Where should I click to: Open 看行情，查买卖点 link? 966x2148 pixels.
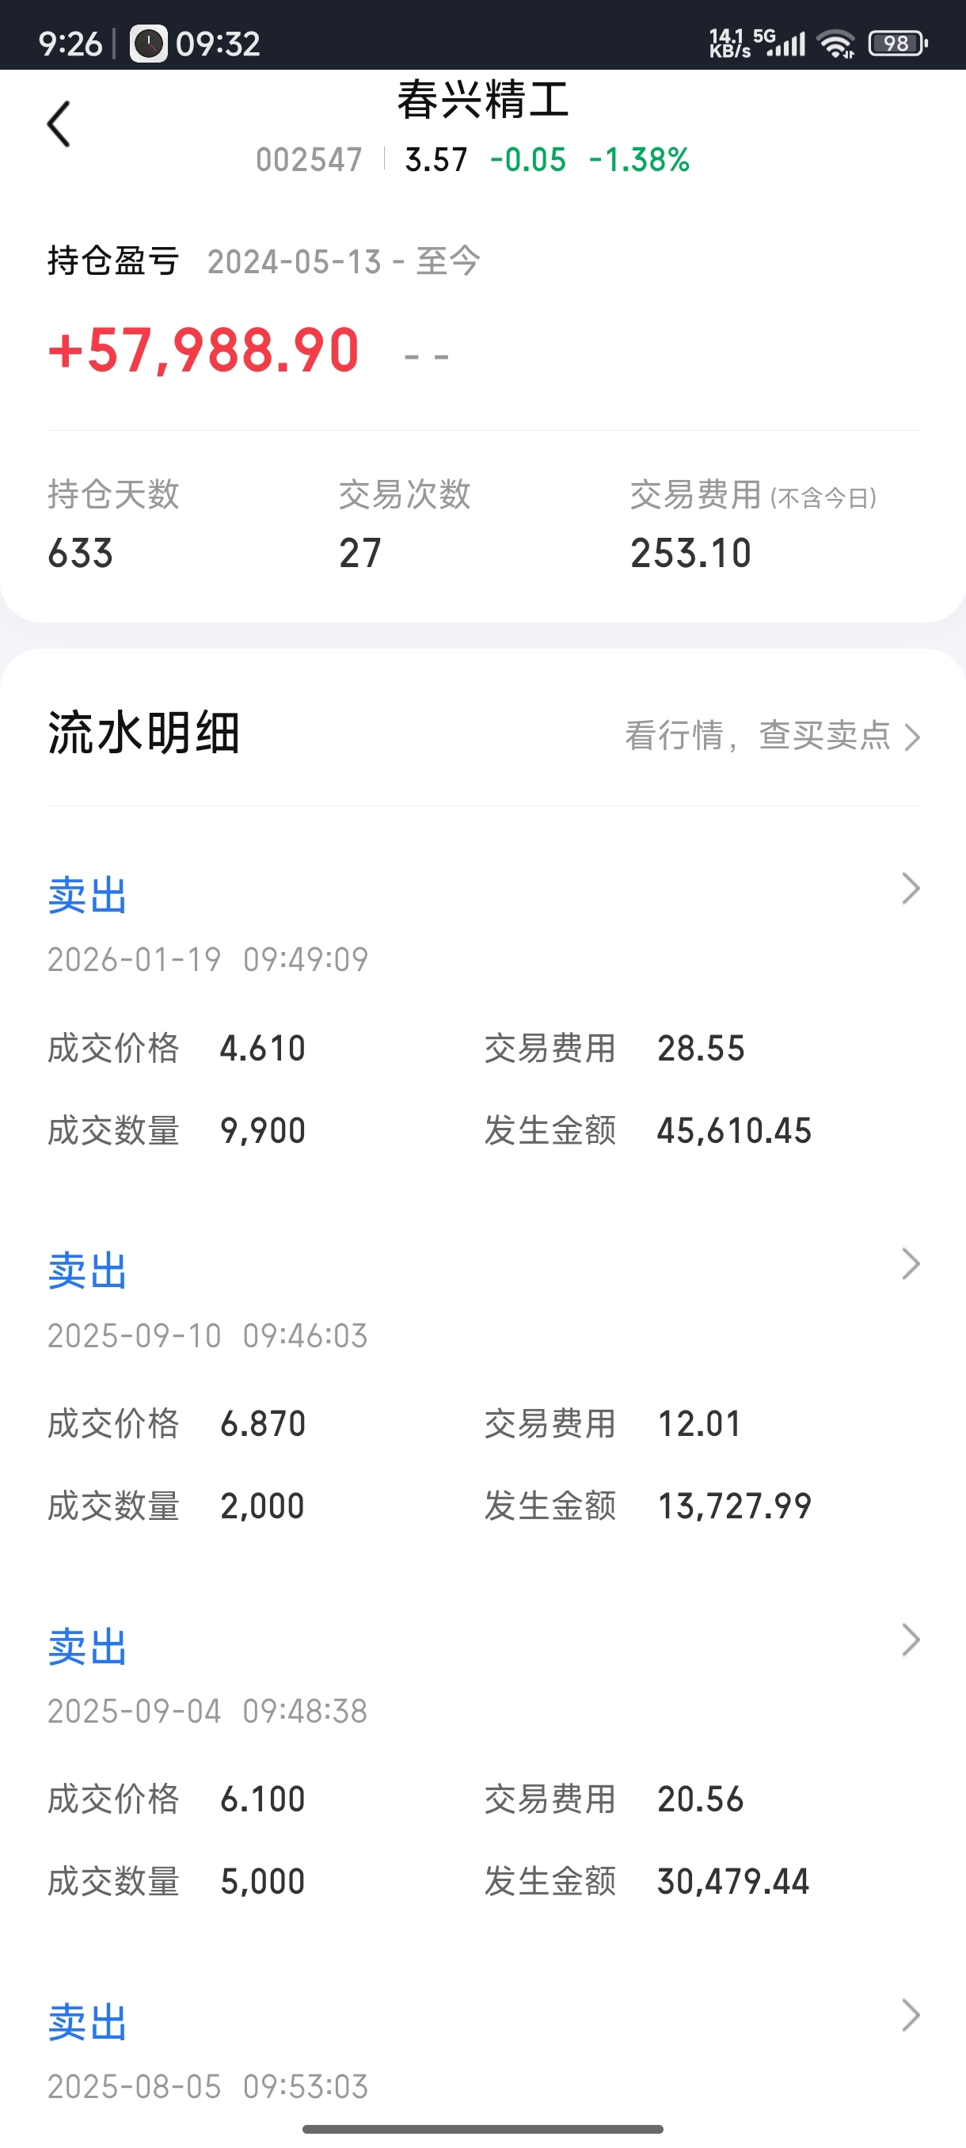click(x=772, y=737)
